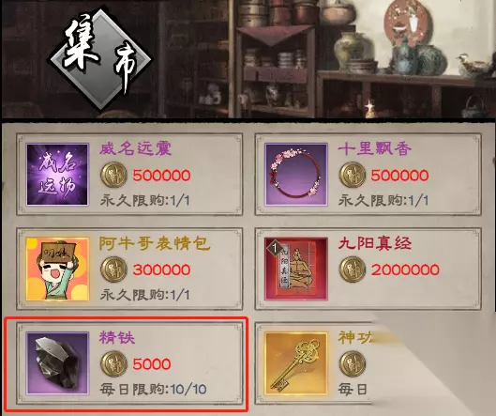The image size is (496, 416).
Task: Open the 阿牛哥表情包 cartoon icon
Action: 57,269
